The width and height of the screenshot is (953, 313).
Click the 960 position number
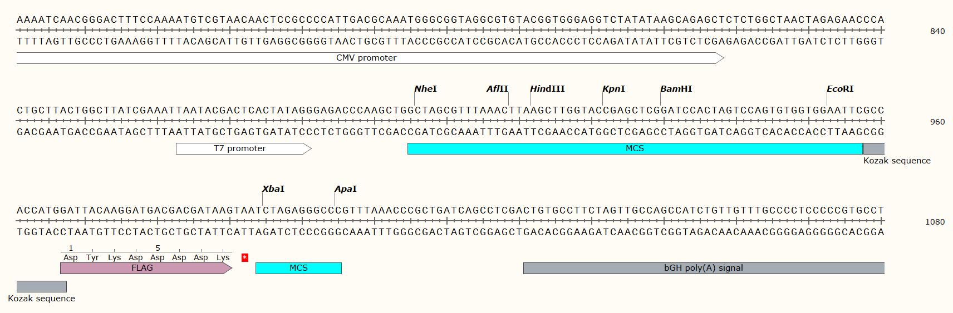click(x=937, y=122)
